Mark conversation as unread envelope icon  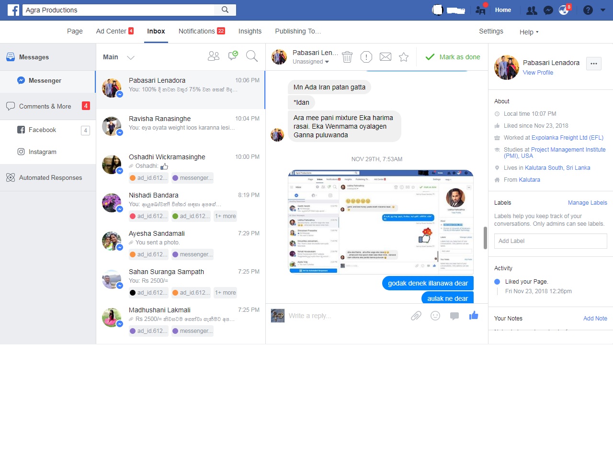(x=386, y=57)
